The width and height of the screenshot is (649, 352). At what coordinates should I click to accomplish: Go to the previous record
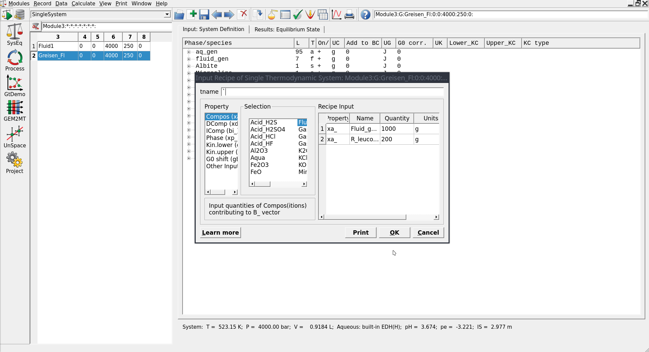pyautogui.click(x=217, y=14)
